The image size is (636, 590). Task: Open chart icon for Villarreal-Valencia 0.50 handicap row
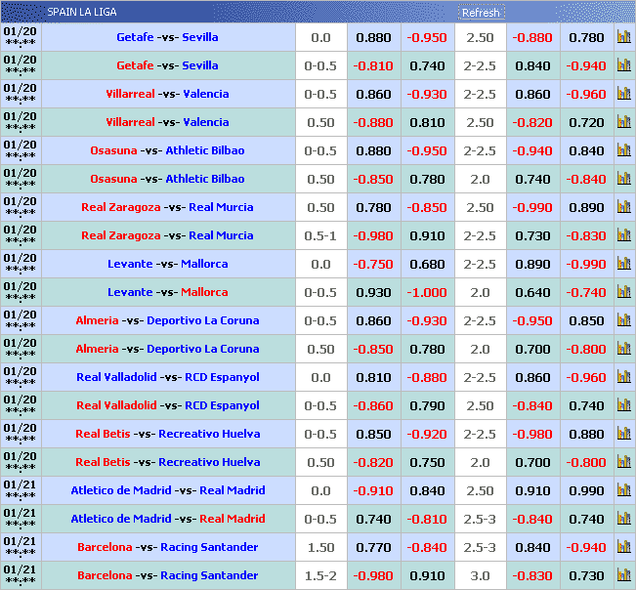[x=623, y=122]
